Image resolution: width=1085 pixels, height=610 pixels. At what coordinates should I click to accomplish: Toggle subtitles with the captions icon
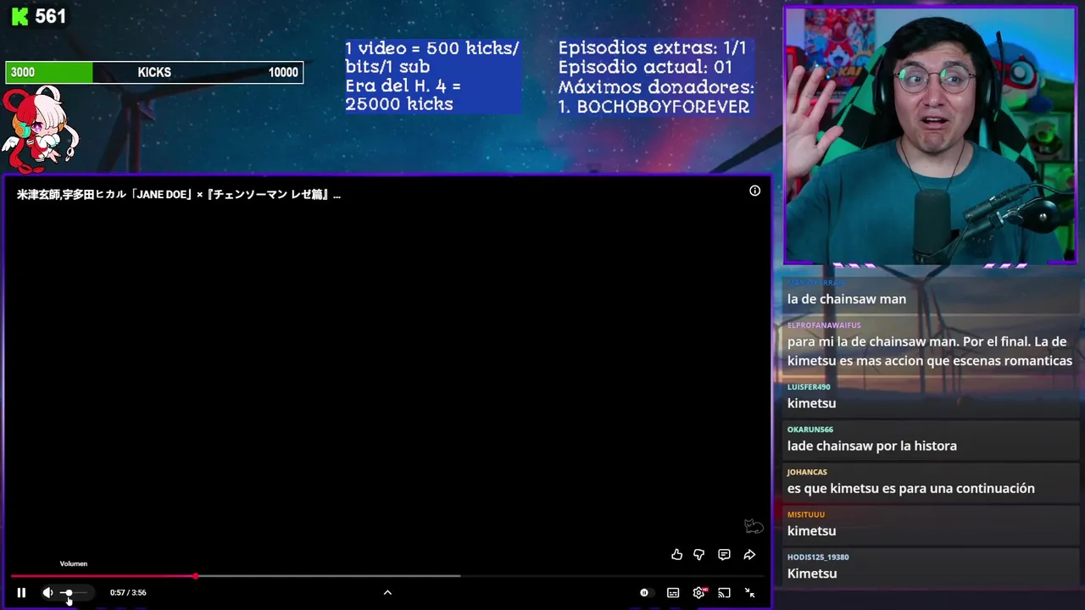(673, 593)
